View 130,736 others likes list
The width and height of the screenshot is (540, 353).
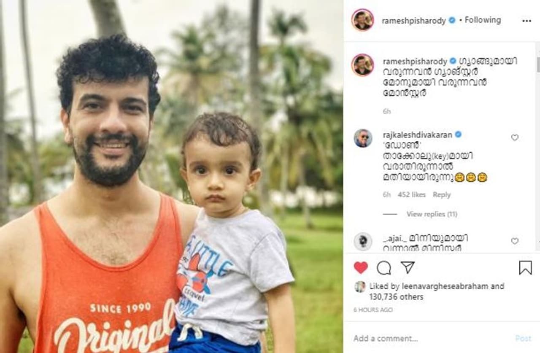tap(396, 297)
